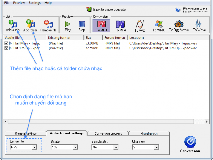The height and width of the screenshot is (160, 213).
Task: Click (Wav file) cell in Hail Mary row
Action: [x=56, y=43]
